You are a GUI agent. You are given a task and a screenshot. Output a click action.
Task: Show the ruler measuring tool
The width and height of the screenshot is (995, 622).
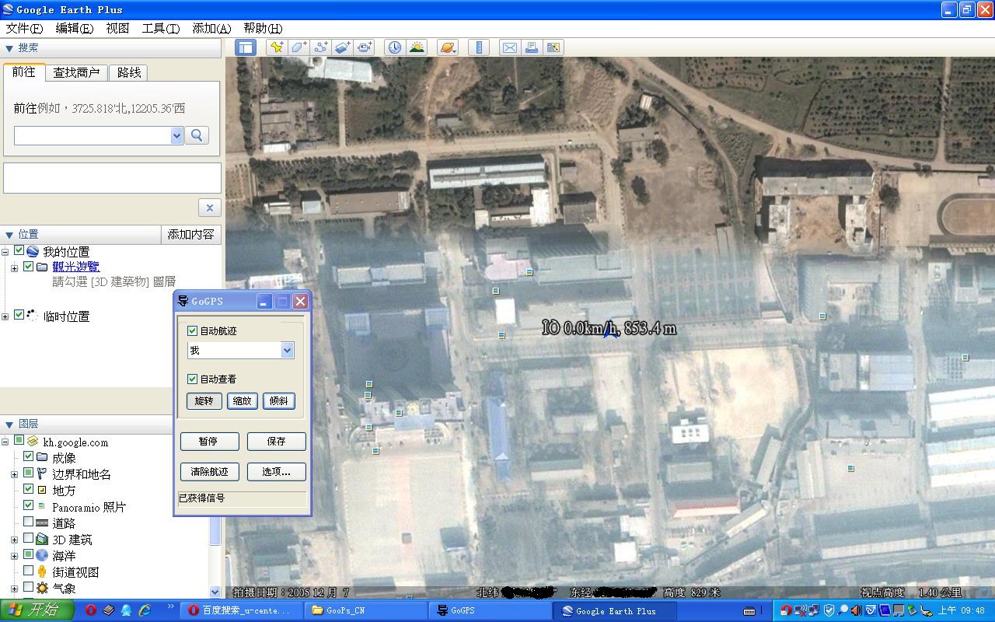point(479,47)
